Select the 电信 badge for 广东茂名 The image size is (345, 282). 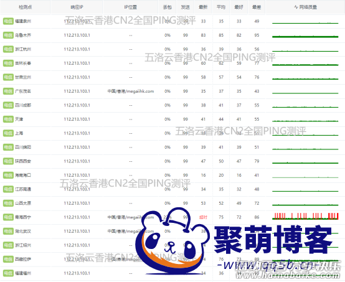tap(8, 92)
